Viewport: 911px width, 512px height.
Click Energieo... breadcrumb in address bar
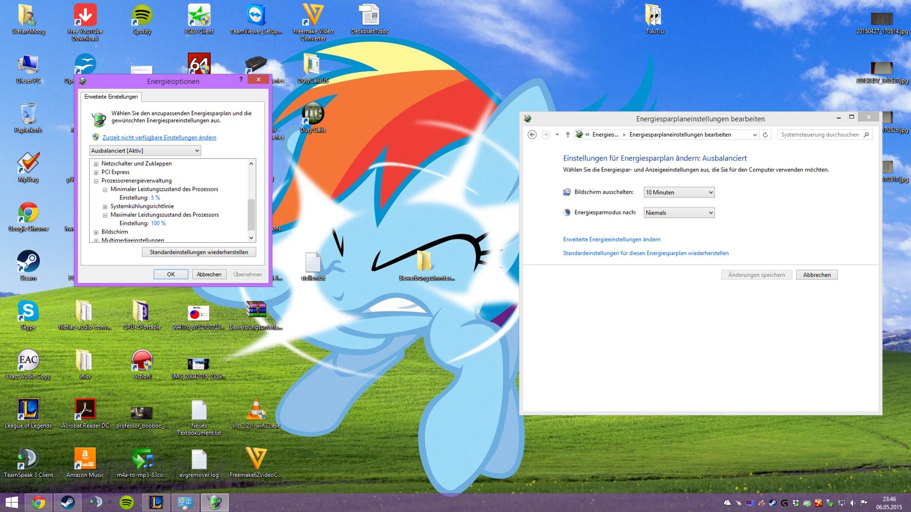coord(605,135)
